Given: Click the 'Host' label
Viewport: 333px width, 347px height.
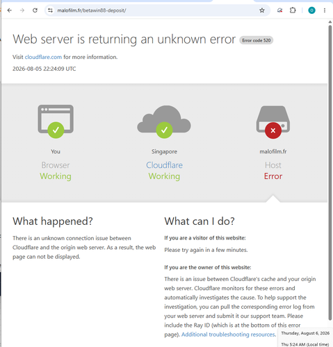Looking at the screenshot, I should [x=273, y=165].
